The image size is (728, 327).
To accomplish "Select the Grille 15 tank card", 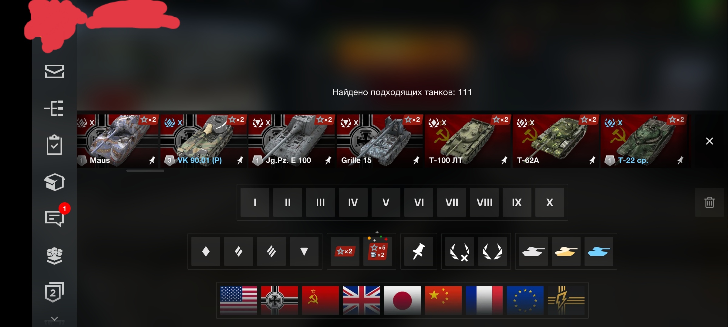I will (379, 141).
